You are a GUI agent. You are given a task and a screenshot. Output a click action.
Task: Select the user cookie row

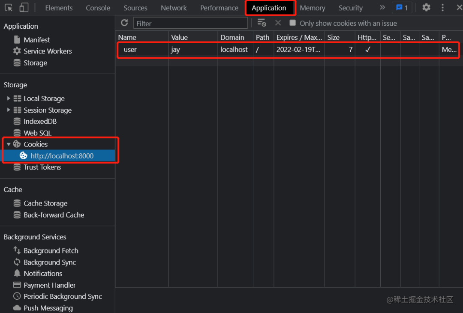pos(288,50)
